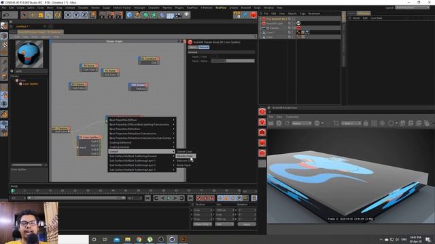Screen dimensions: 435x244
Task: Expand Coating/General submenu
Action: [142, 147]
